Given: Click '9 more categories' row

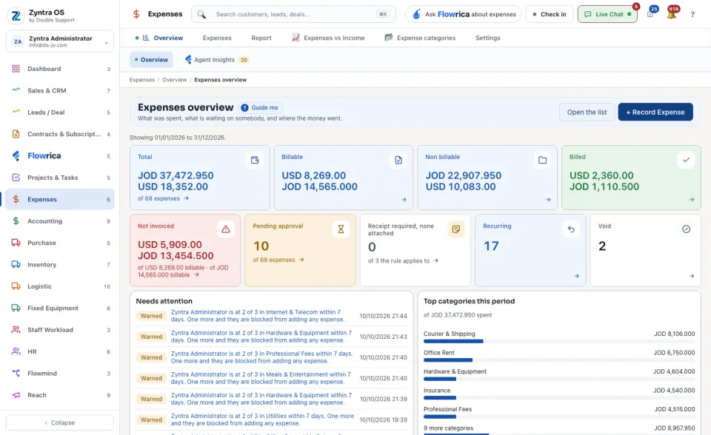Looking at the screenshot, I should [559, 428].
